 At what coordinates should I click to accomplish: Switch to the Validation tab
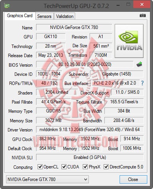click(65, 16)
